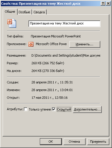The height and width of the screenshot is (148, 112).
Task: Click the Изменить... button
Action: tap(85, 44)
